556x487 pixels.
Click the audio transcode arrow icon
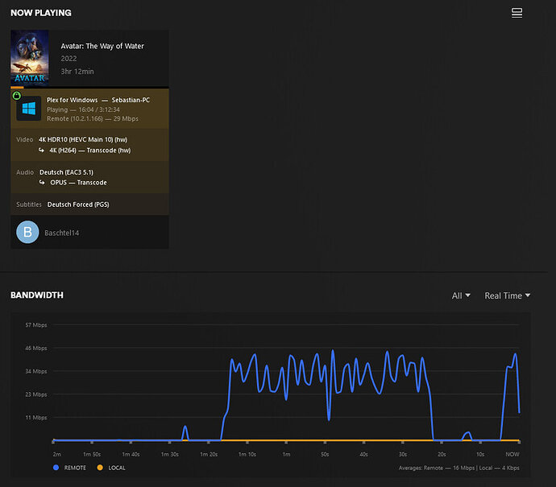42,183
